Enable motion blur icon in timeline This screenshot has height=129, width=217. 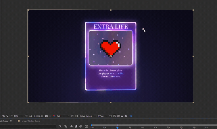click(x=81, y=126)
